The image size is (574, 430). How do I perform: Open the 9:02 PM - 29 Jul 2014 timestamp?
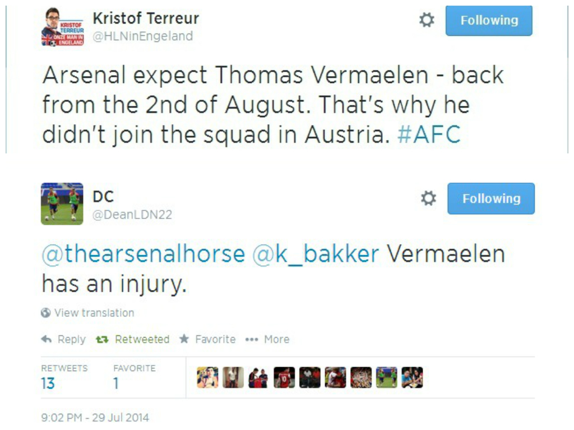(95, 418)
